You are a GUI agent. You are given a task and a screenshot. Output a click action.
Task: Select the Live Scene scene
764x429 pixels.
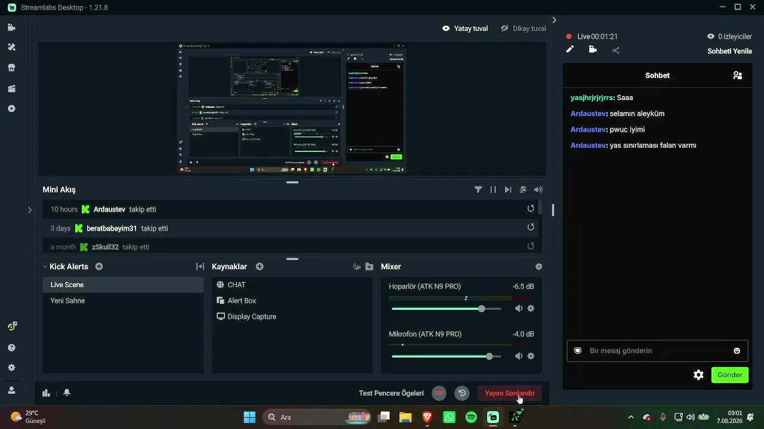coord(123,285)
